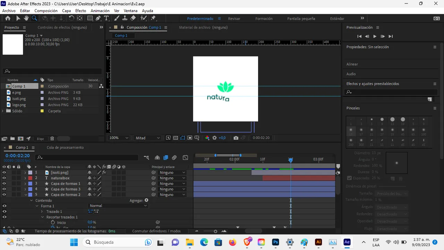The height and width of the screenshot is (250, 444).
Task: Toggle Espaciado checkbox in Pinceles panel
Action: coord(349,178)
